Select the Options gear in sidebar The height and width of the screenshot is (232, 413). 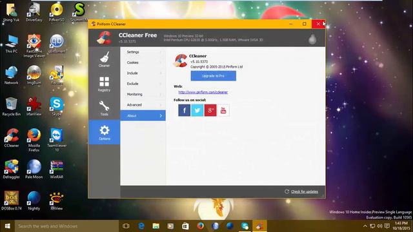pos(105,132)
